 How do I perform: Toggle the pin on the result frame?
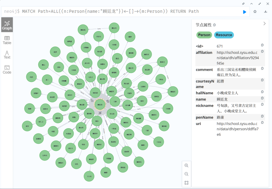click(x=243, y=4)
